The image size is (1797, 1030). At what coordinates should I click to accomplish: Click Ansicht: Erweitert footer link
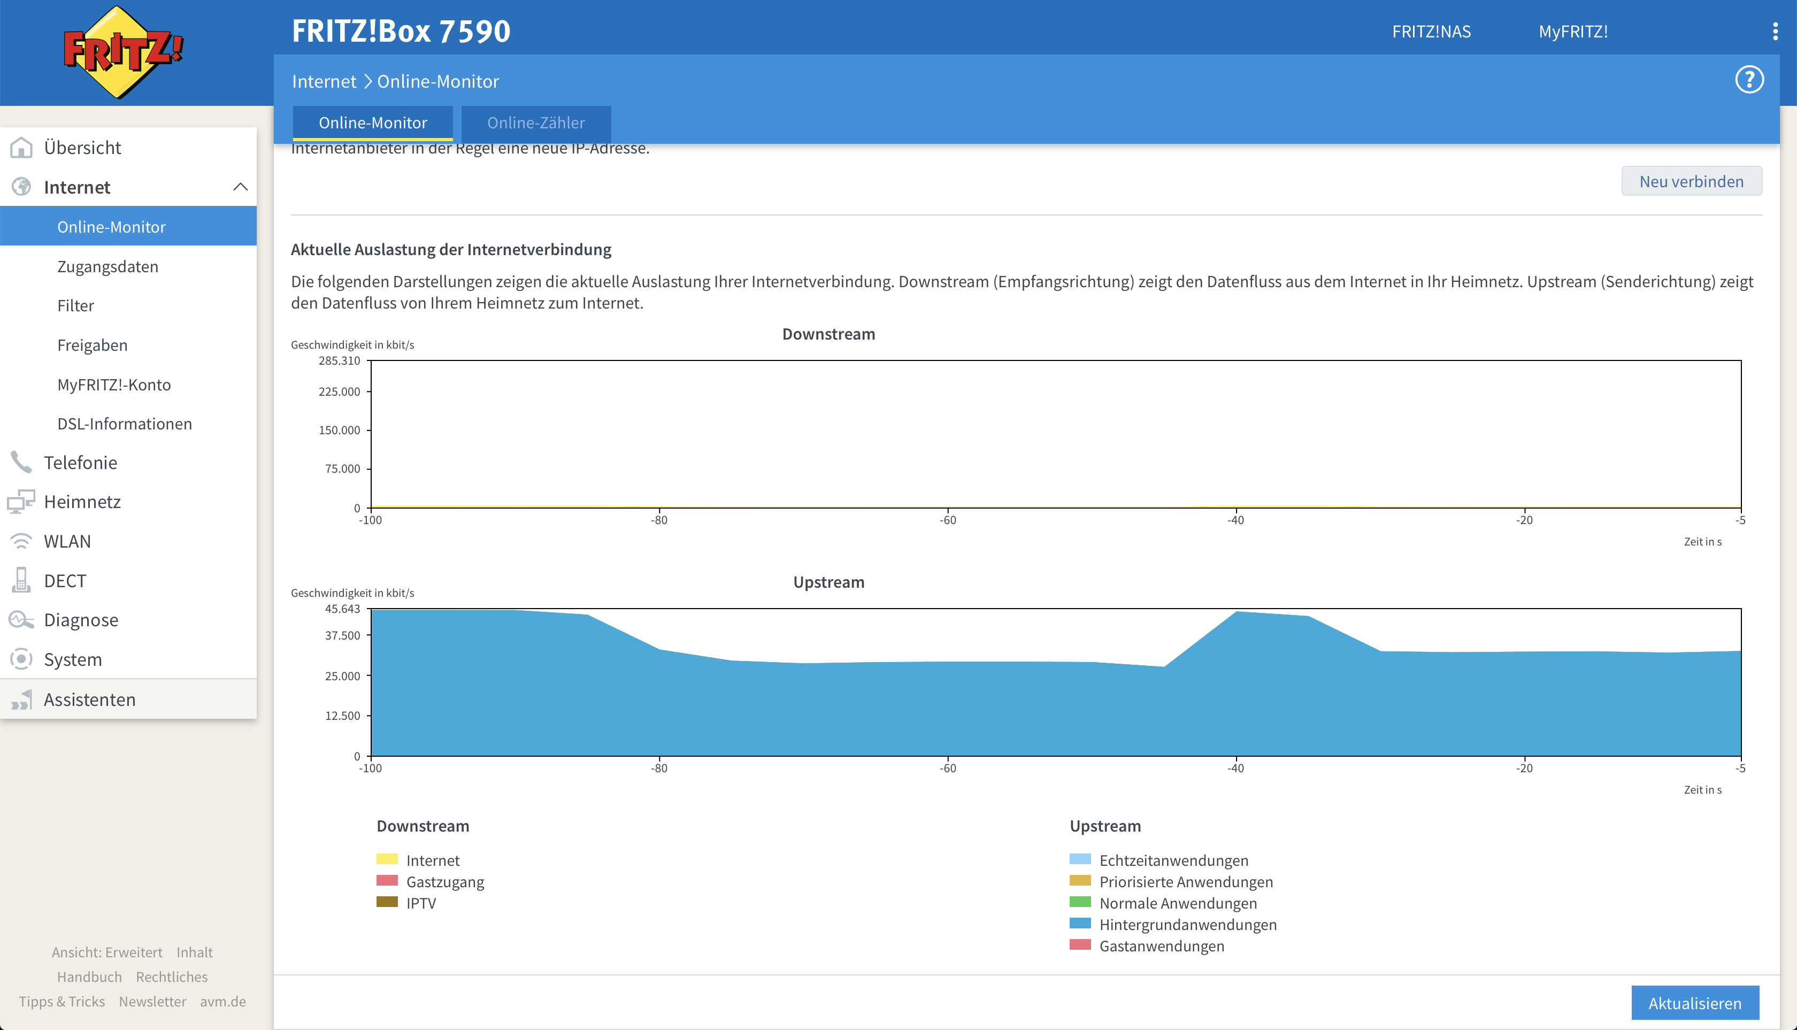tap(107, 952)
